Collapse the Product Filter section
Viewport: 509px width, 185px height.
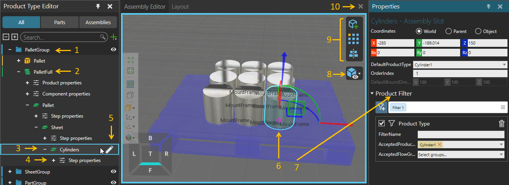pyautogui.click(x=372, y=94)
